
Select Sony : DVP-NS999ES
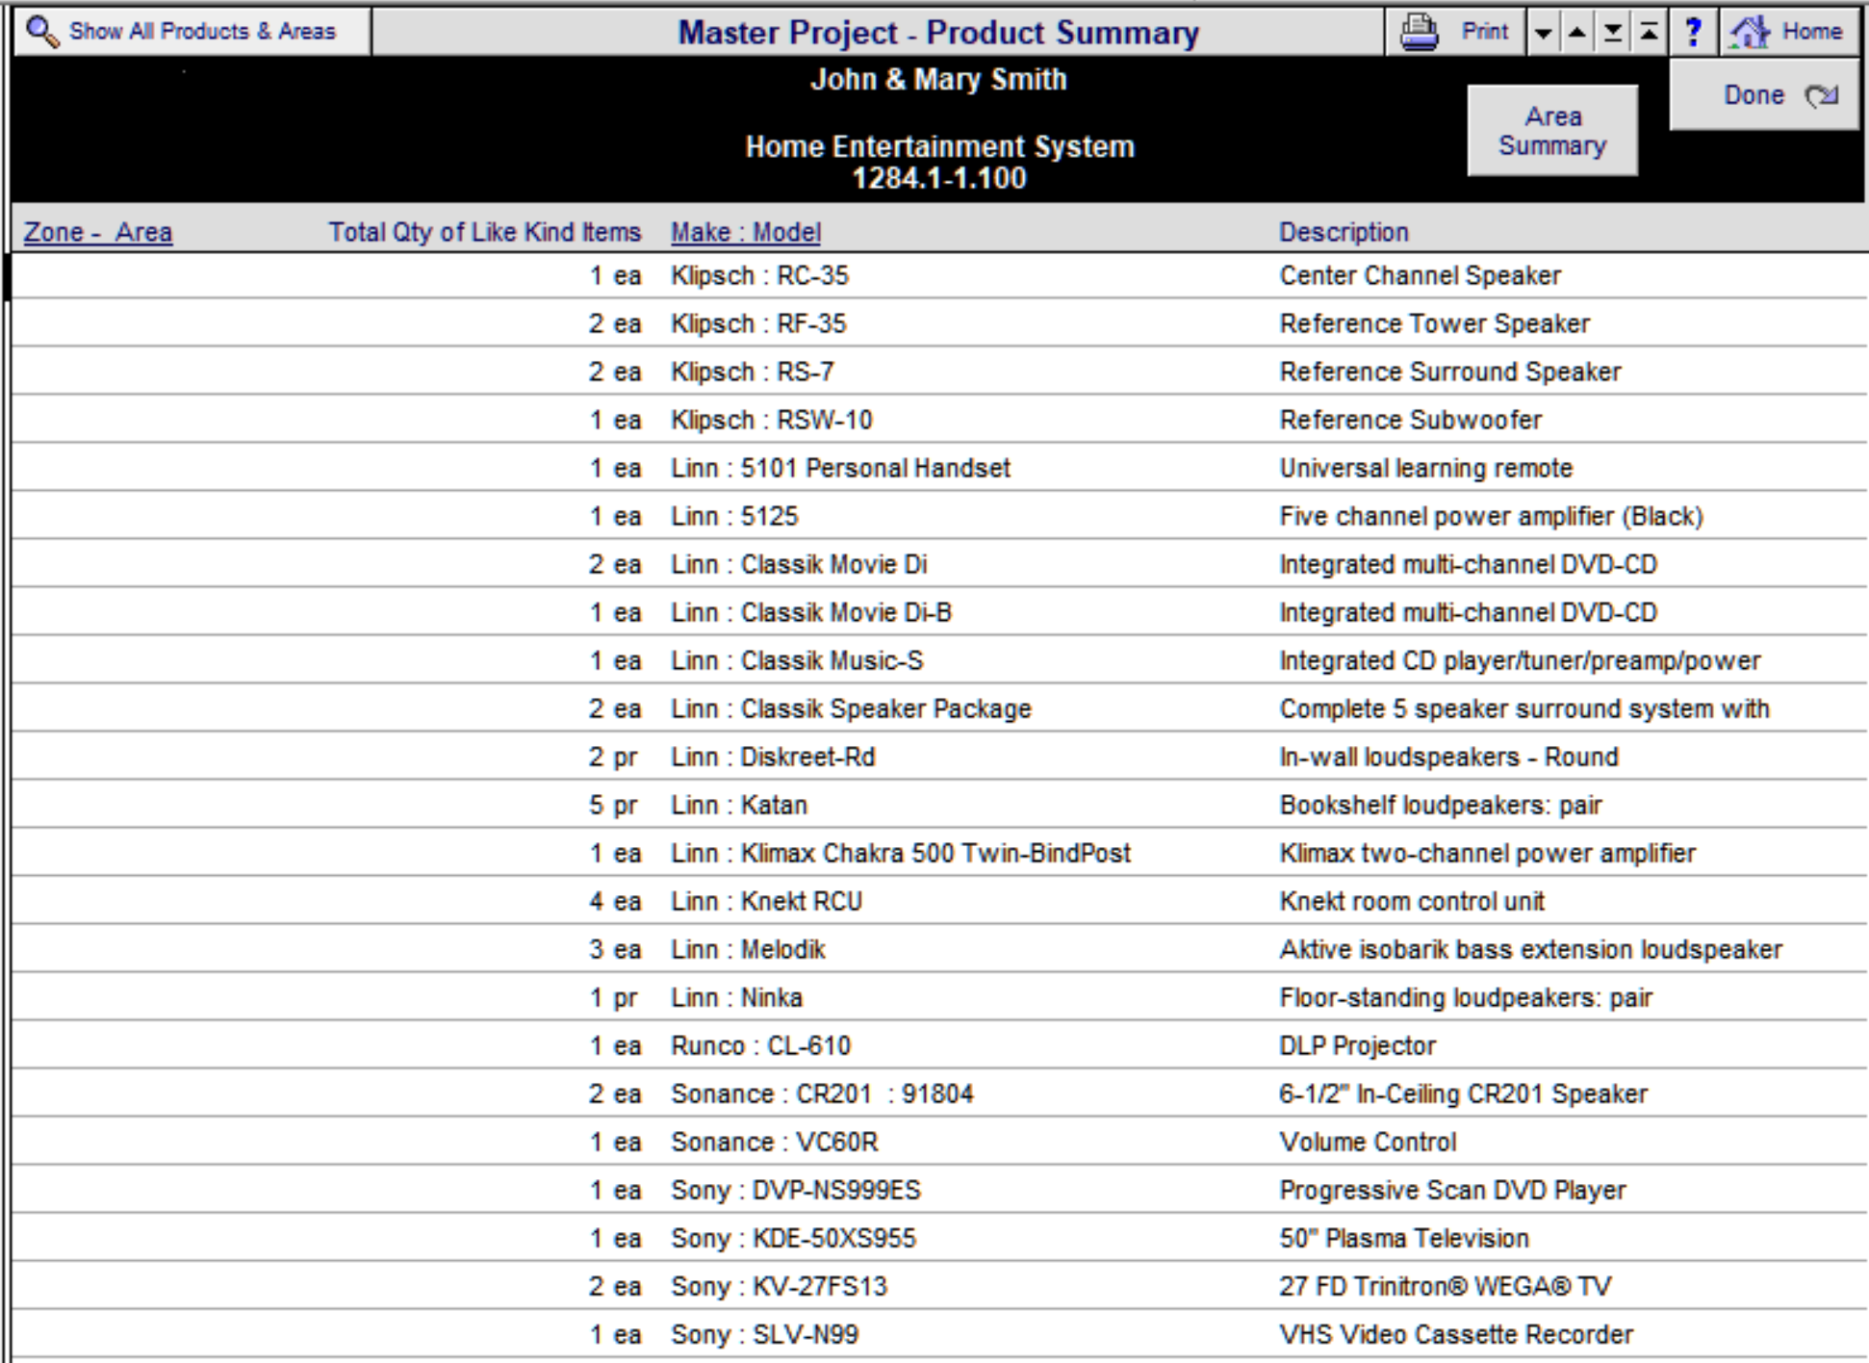(x=796, y=1190)
